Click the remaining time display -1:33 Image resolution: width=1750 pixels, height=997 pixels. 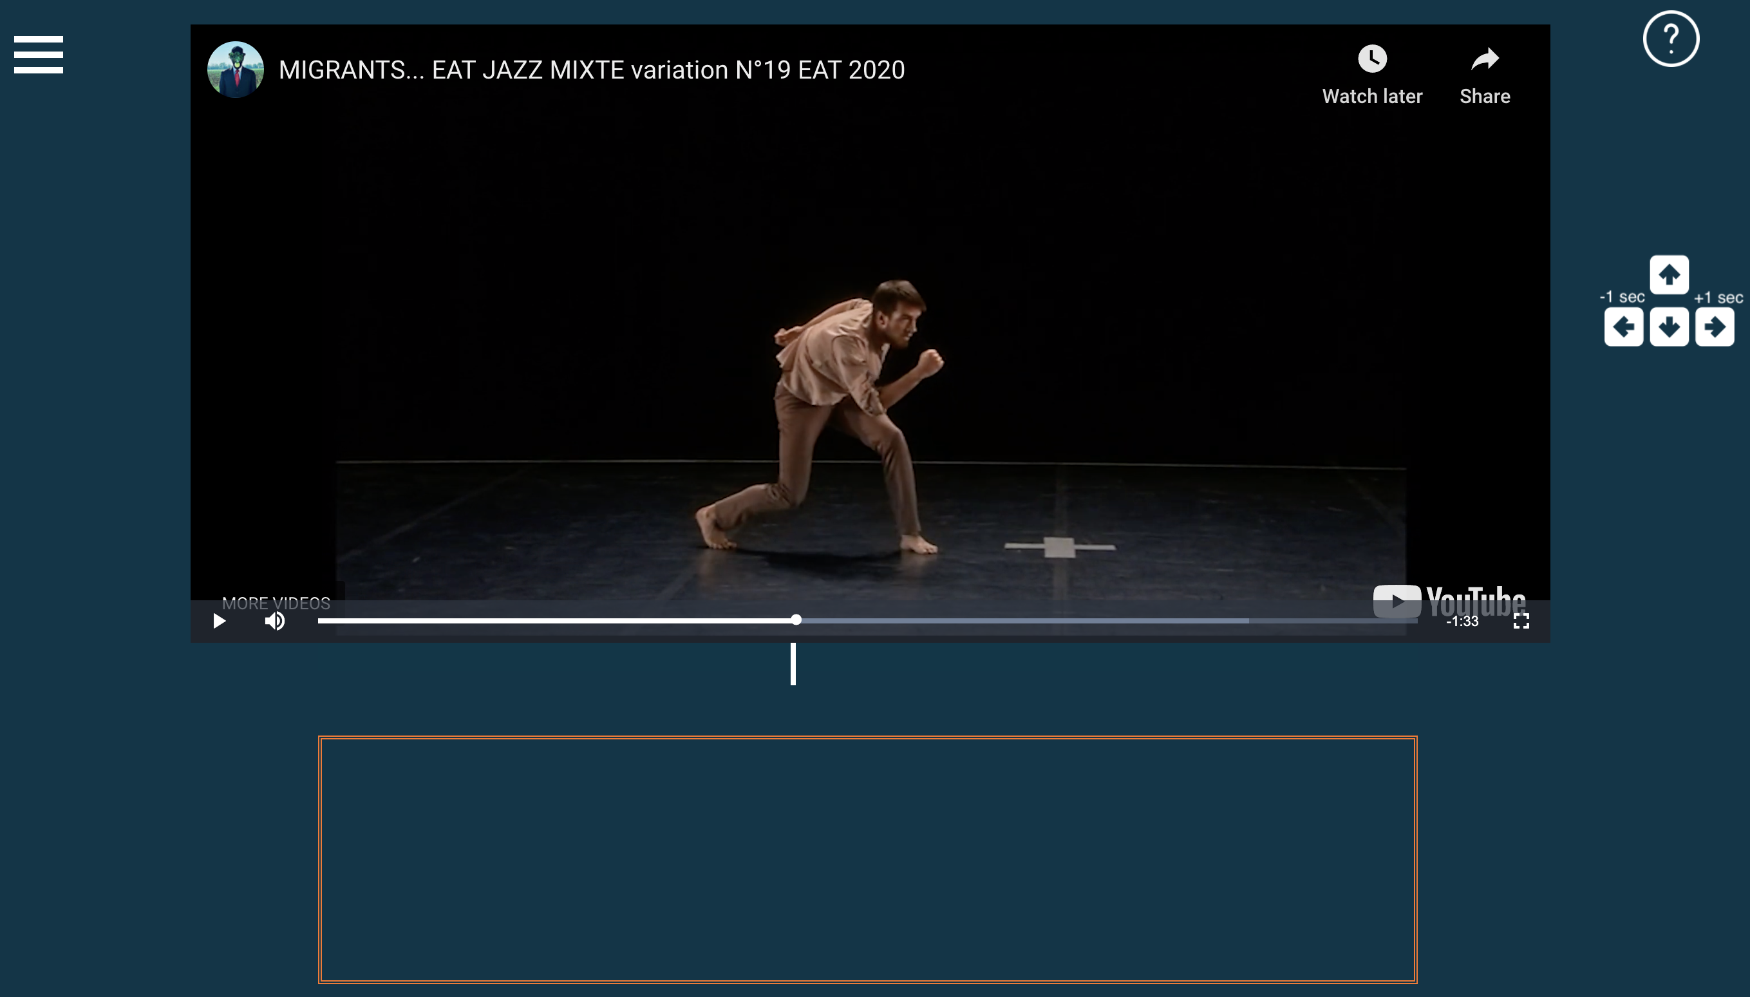[1462, 621]
